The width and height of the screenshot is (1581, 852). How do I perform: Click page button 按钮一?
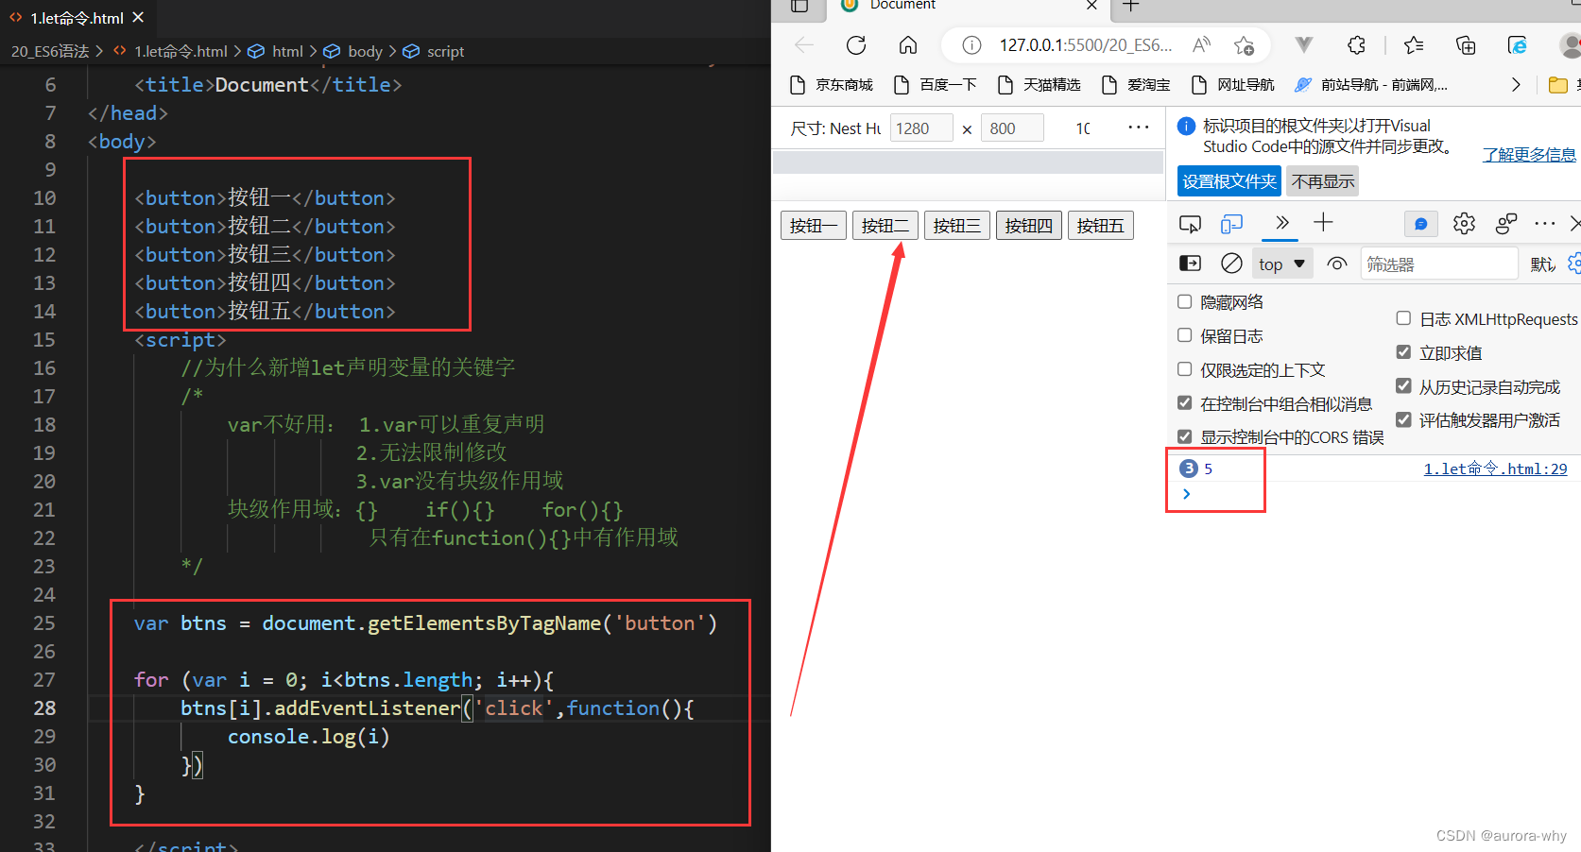[x=814, y=226]
